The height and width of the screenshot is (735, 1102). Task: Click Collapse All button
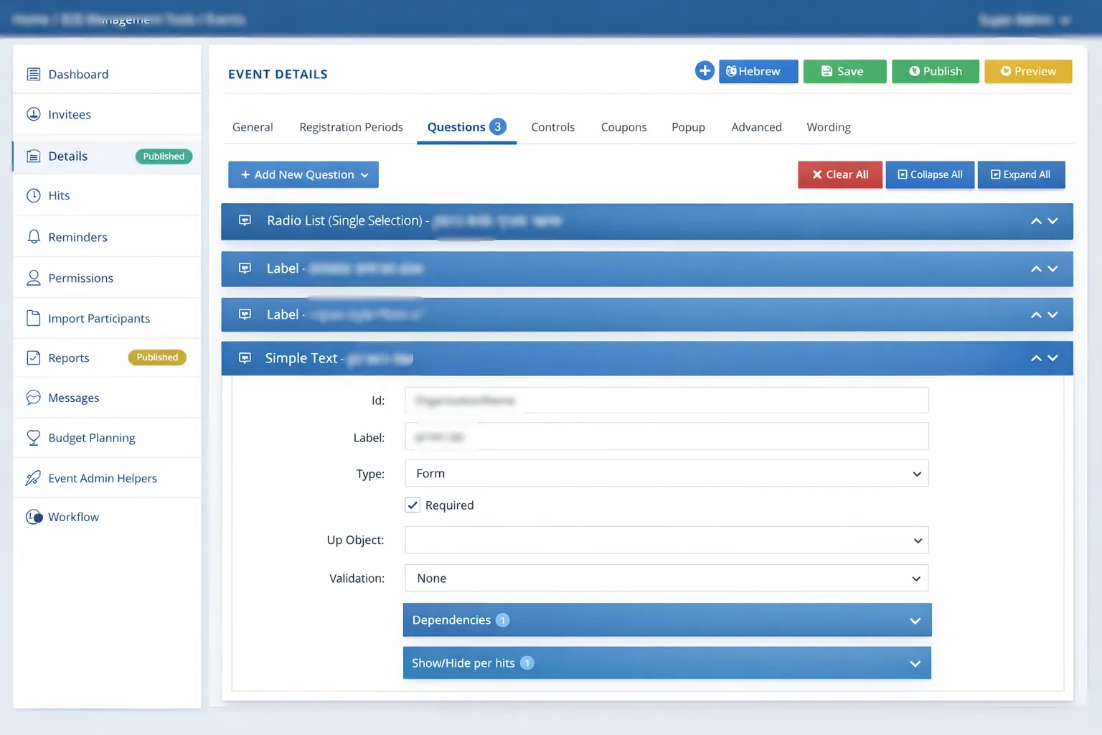tap(930, 174)
